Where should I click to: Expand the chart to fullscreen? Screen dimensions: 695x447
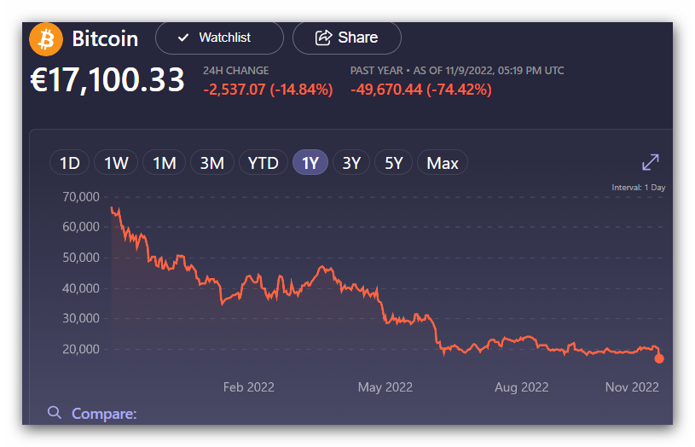[650, 162]
